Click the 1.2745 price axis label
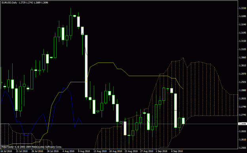 (x=242, y=115)
